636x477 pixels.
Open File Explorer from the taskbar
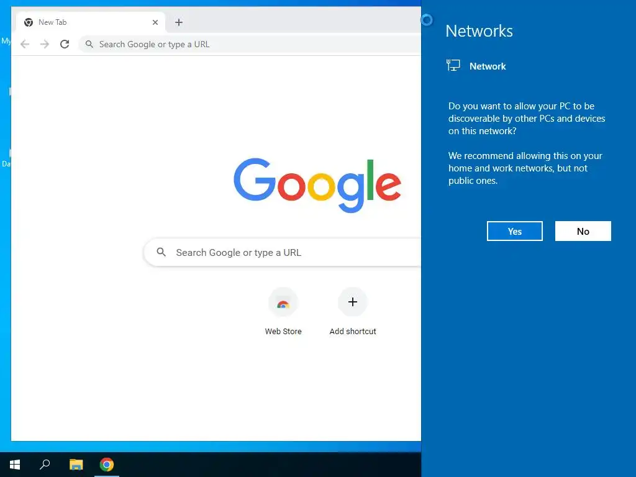coord(76,465)
